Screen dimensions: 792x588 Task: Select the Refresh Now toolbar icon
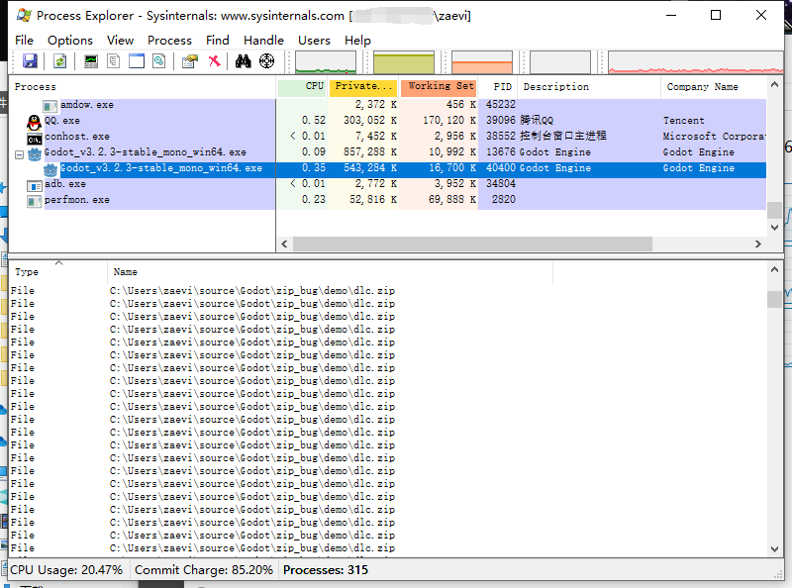(59, 60)
